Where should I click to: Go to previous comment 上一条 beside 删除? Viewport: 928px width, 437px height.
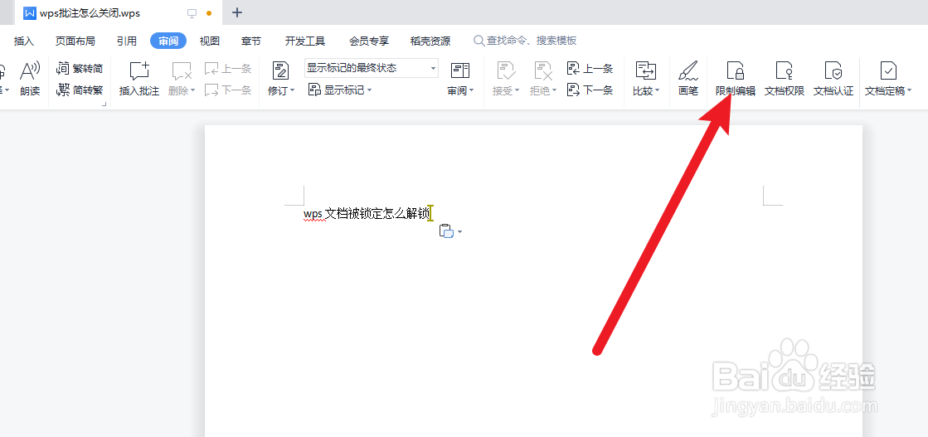(x=228, y=69)
